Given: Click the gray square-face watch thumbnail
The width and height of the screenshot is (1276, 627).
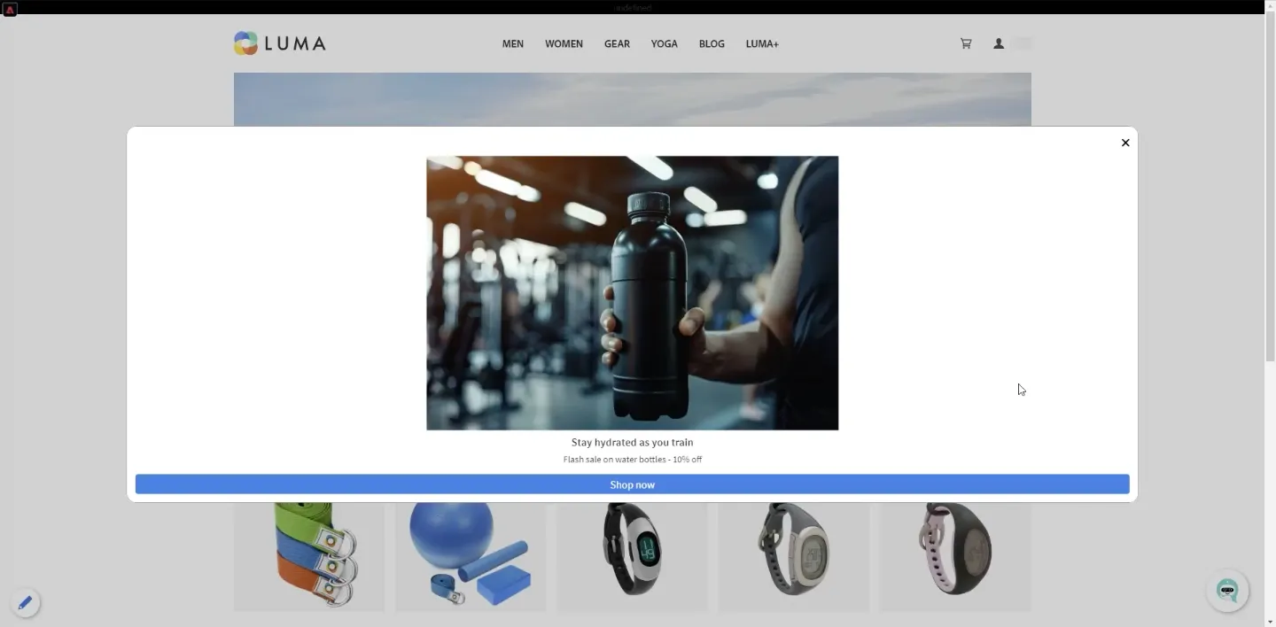Looking at the screenshot, I should point(794,556).
